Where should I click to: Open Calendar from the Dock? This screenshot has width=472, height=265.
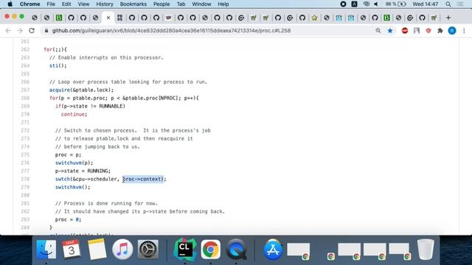coord(72,249)
